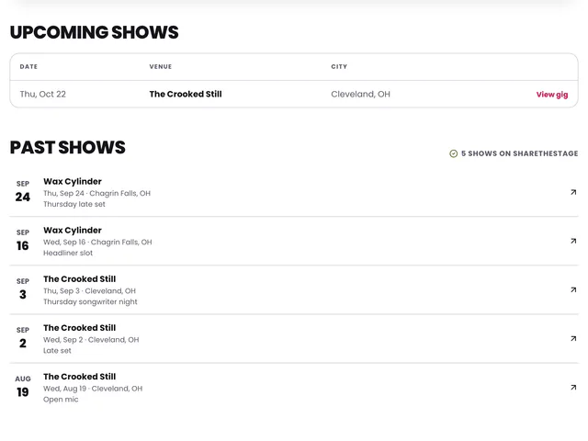Click the 5 SHOWS ON SHARETHESTAGE label
The image size is (588, 441).
click(519, 153)
